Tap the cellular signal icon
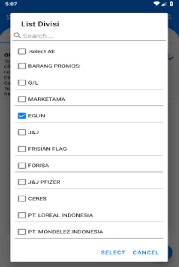179x267 pixels. (164, 4)
